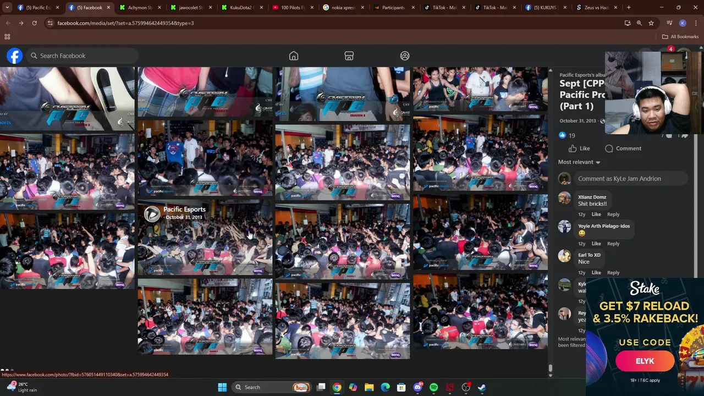The width and height of the screenshot is (704, 396).
Task: Open Earl To XD profile link
Action: pos(589,255)
